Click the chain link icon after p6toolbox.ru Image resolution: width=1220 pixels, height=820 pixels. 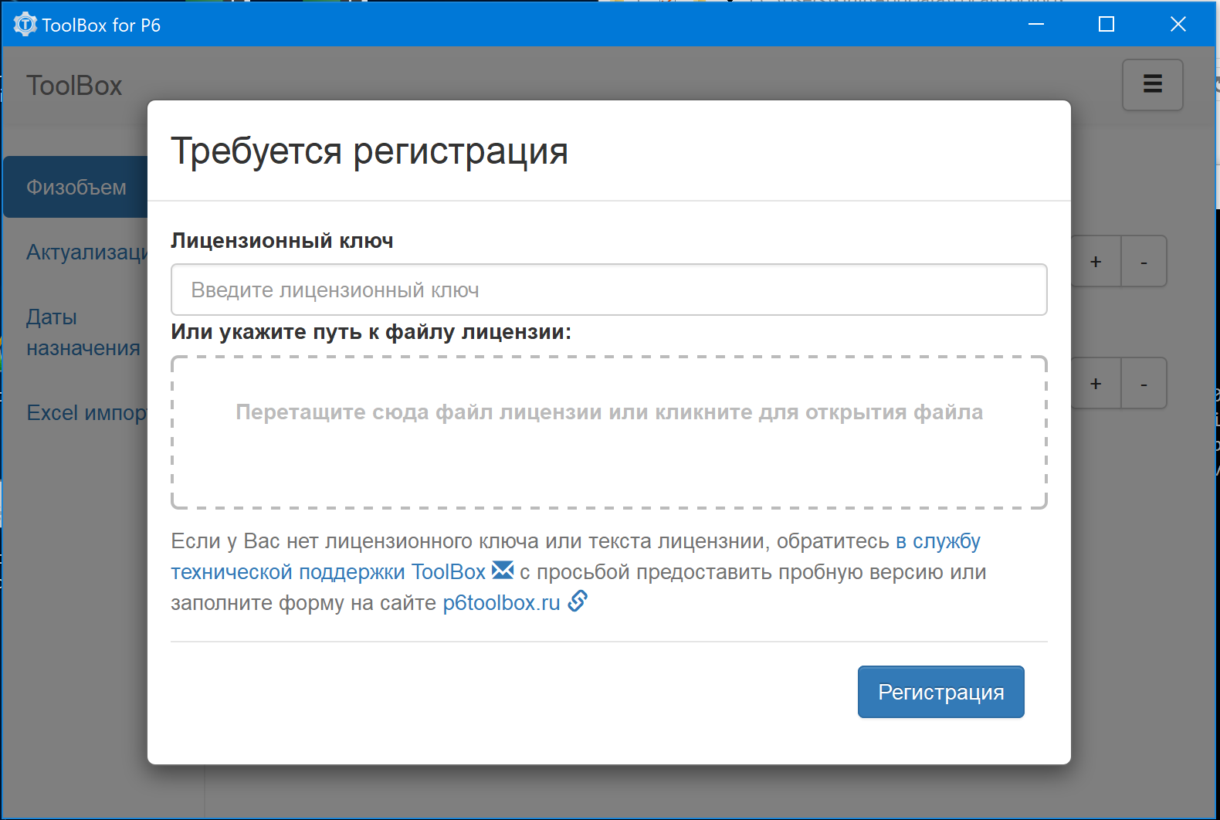578,601
